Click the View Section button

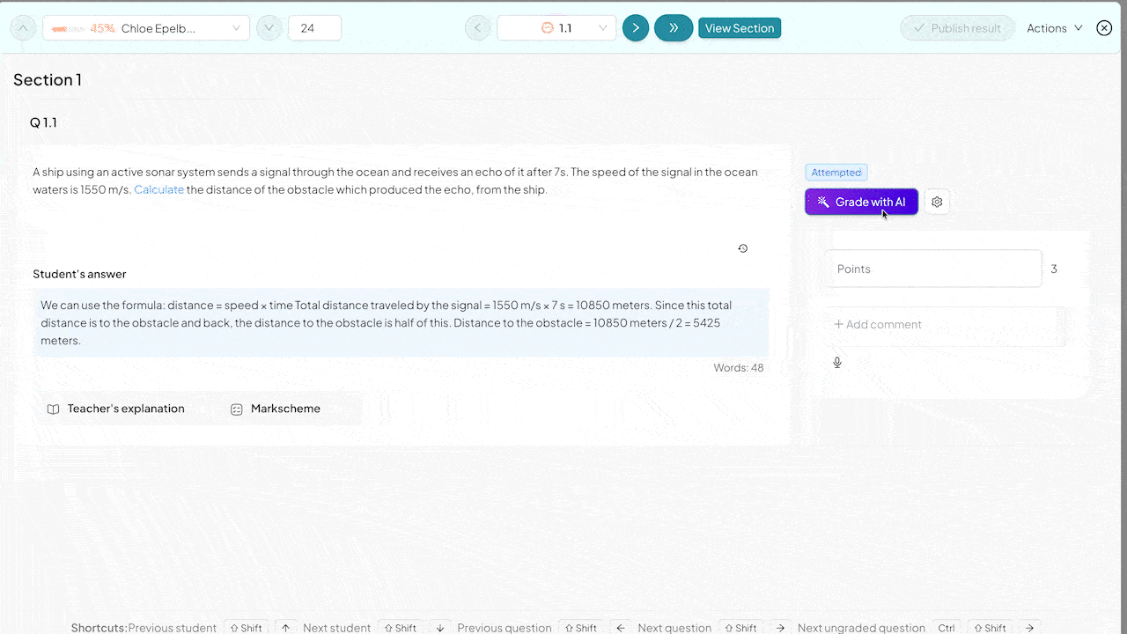point(740,28)
